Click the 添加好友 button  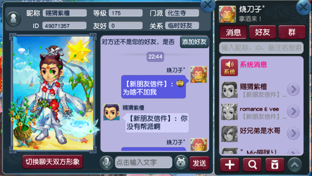click(x=194, y=42)
